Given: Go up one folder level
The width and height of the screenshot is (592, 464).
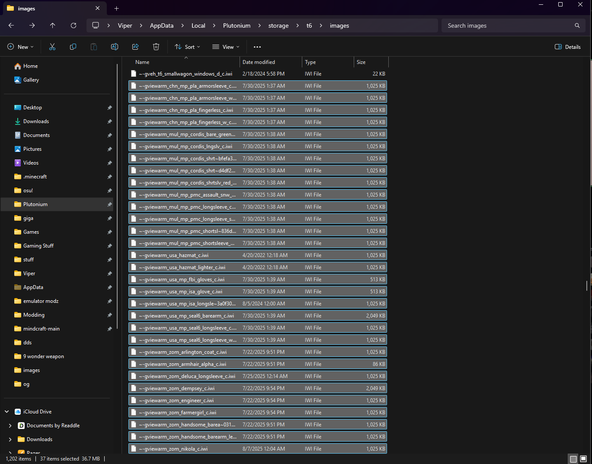Looking at the screenshot, I should [x=53, y=25].
